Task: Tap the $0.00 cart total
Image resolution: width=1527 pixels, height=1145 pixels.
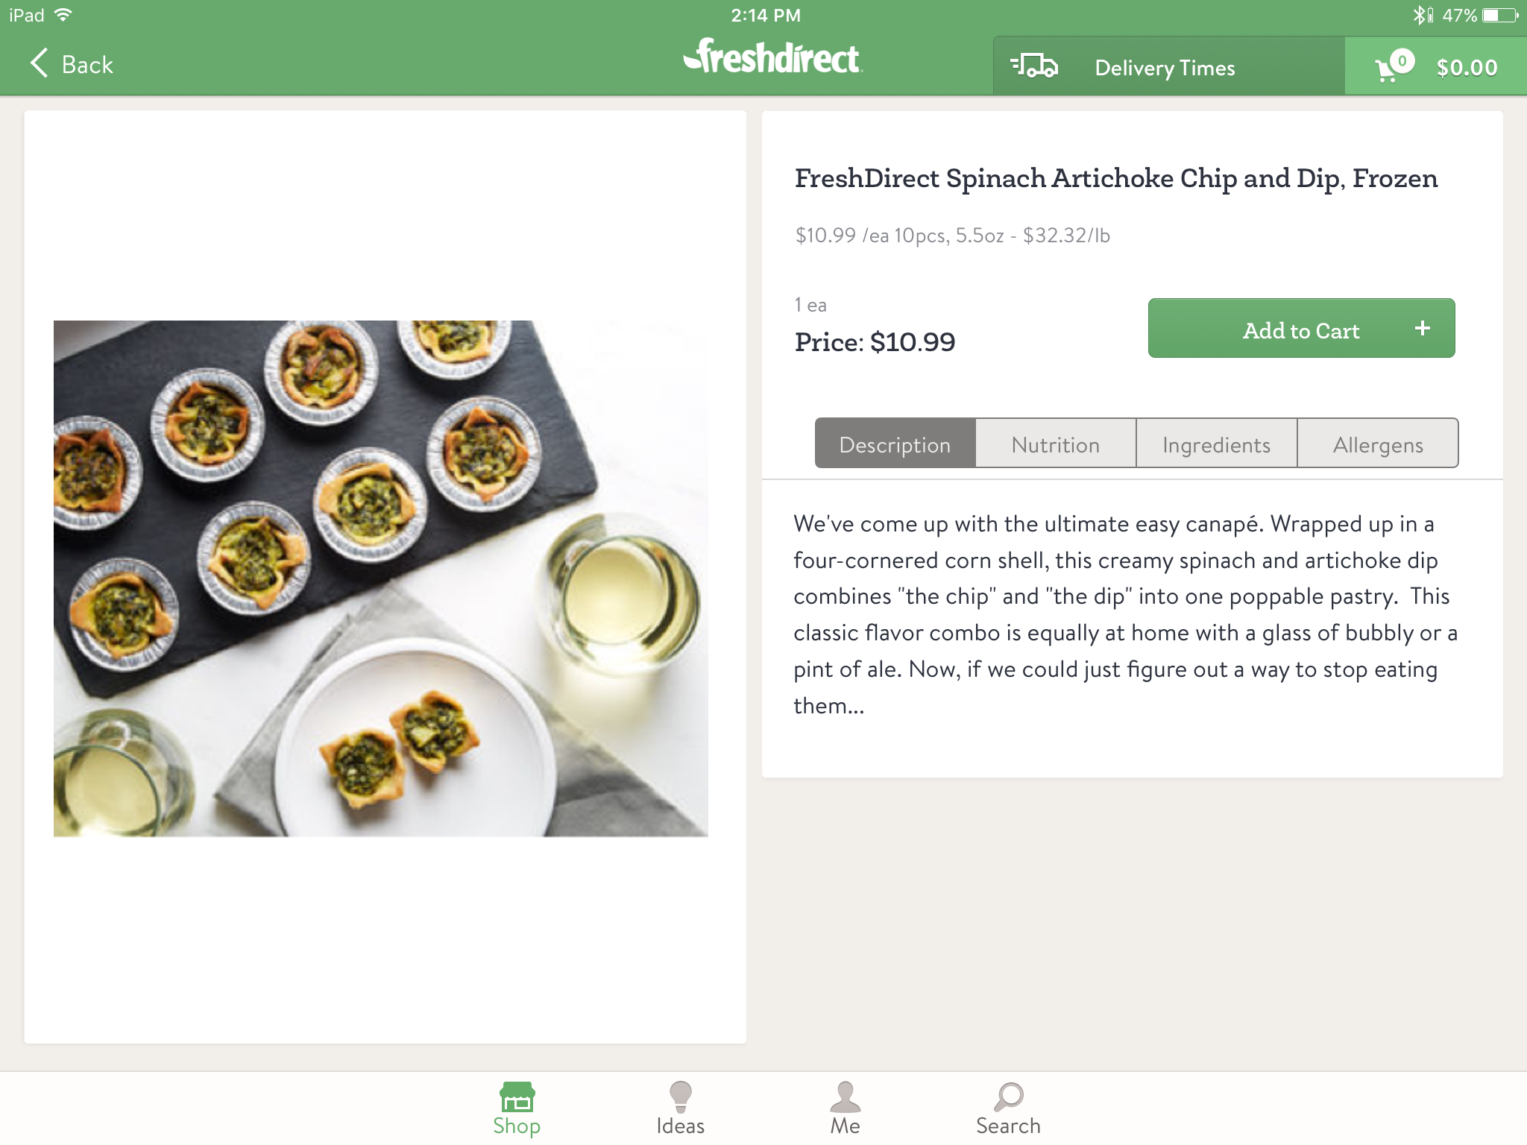Action: coord(1467,68)
